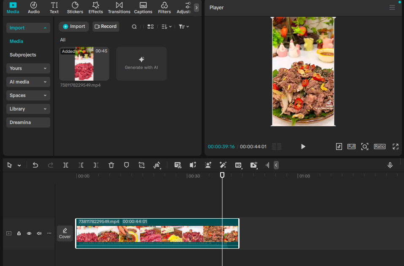Expand the AI media sidebar section
404x266 pixels.
(28, 82)
